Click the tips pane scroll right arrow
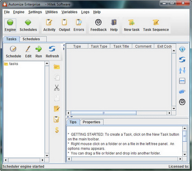 point(180,159)
